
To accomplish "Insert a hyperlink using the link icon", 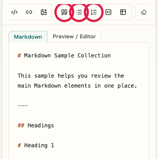I will pos(29,12).
